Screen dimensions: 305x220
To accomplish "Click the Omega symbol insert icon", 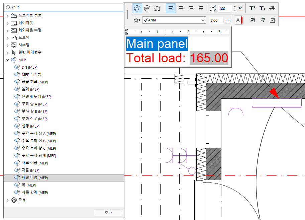I will 157,8.
